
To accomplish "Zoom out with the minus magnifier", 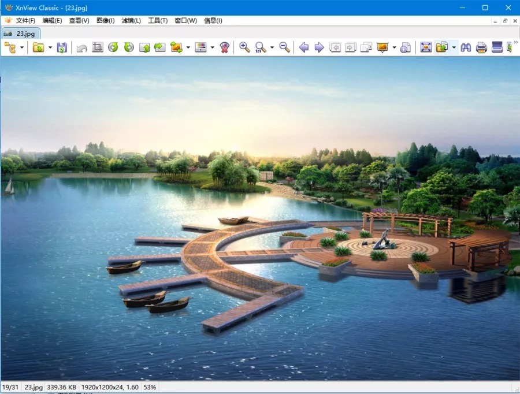I will point(284,47).
